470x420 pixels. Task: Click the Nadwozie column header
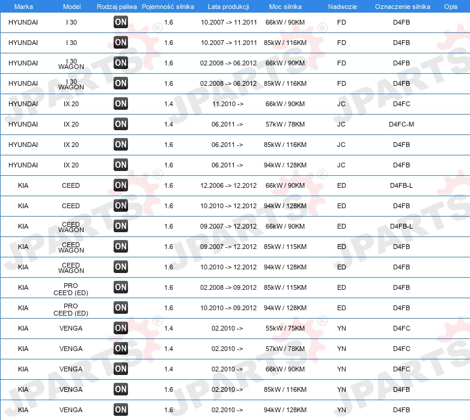[x=343, y=7]
